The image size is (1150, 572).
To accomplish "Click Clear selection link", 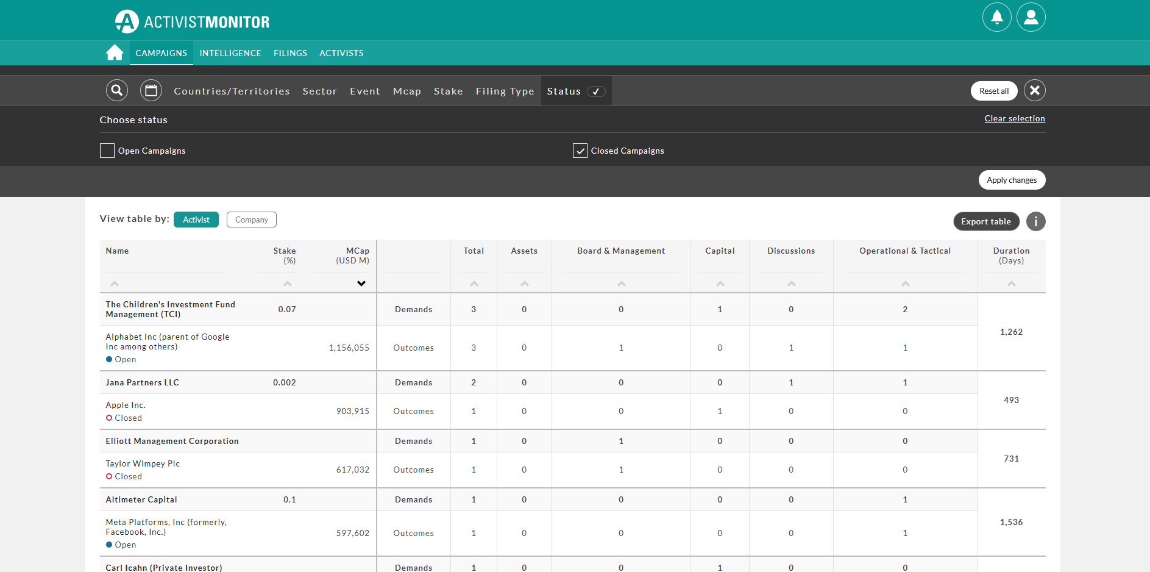I will coord(1015,118).
